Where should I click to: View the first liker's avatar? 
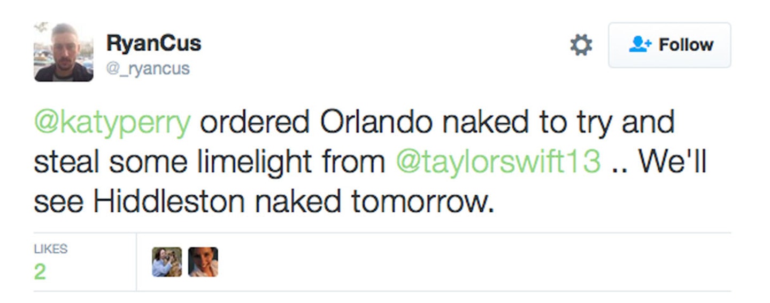(167, 262)
